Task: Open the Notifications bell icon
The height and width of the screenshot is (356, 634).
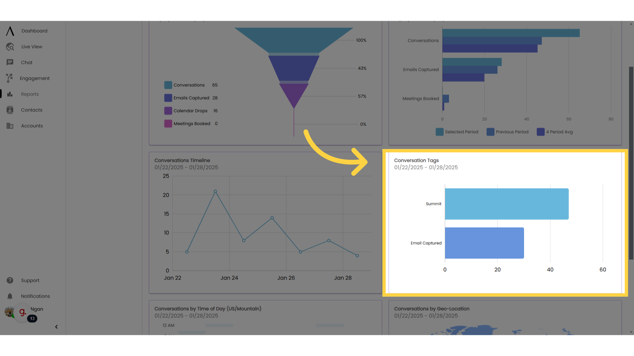Action: point(10,296)
